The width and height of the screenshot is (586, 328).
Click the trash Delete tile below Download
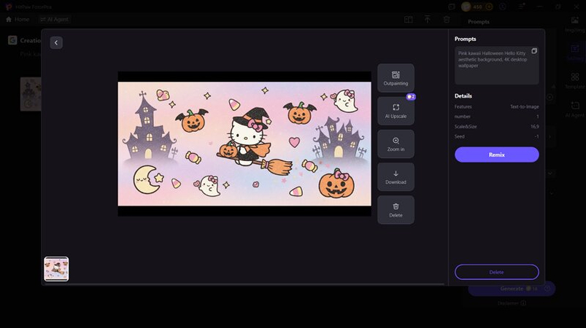tap(396, 210)
